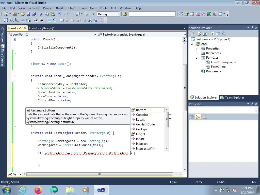Open the Start Page green arrow icon
The height and width of the screenshot is (195, 260).
209,14
